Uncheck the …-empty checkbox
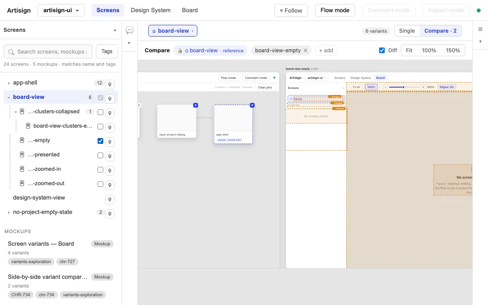 click(x=100, y=141)
